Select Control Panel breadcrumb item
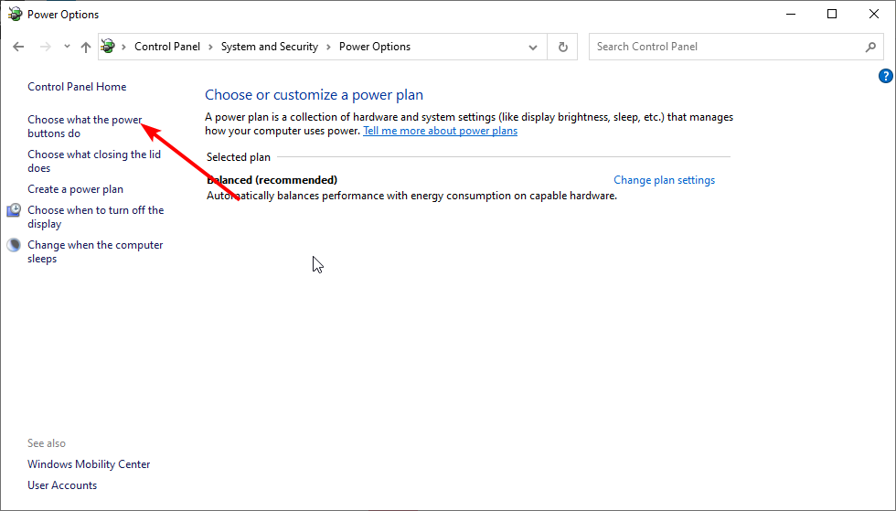896x511 pixels. click(x=166, y=47)
